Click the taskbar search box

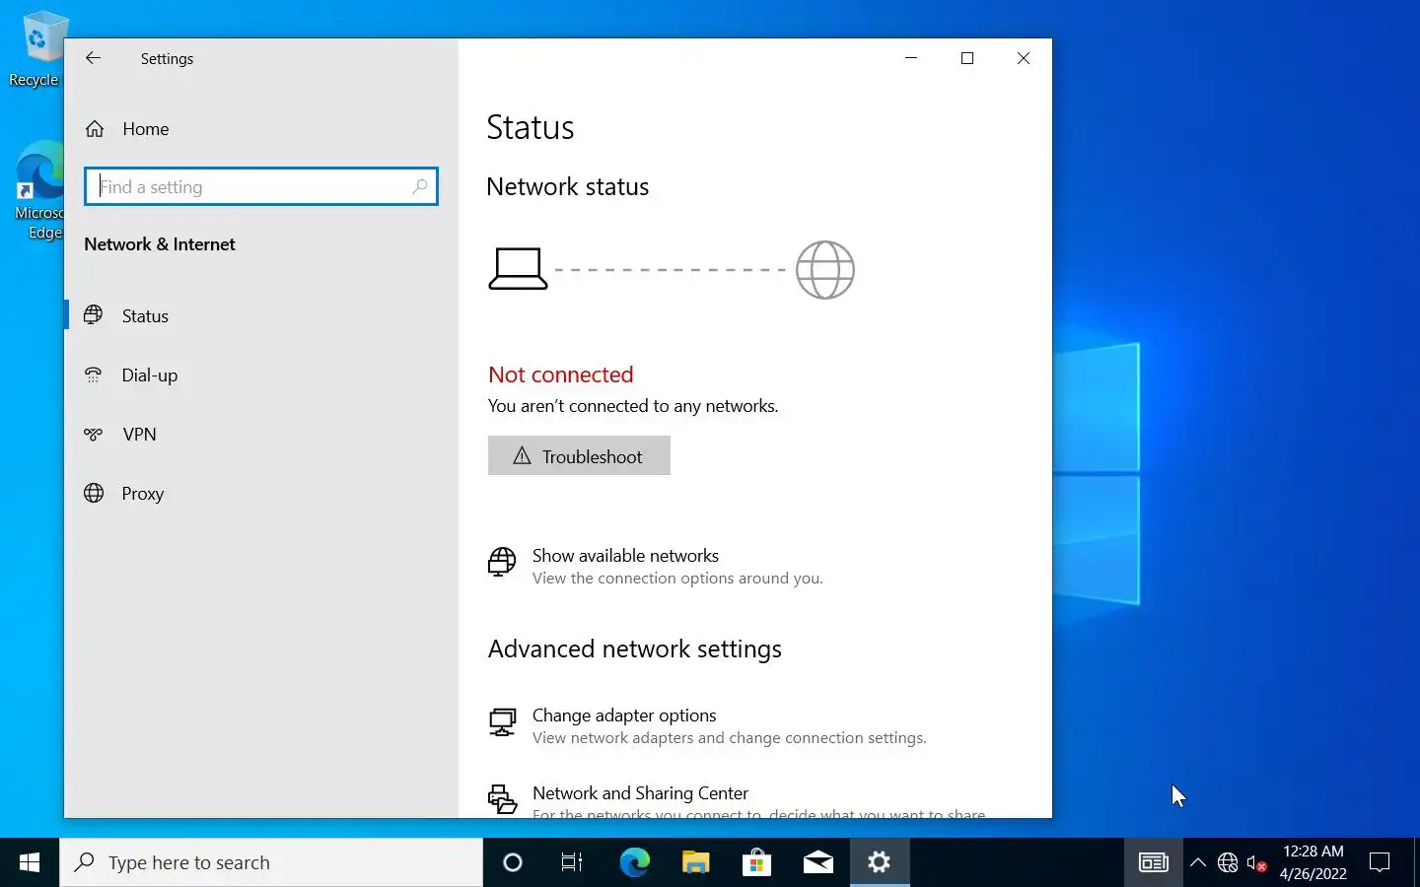point(271,862)
